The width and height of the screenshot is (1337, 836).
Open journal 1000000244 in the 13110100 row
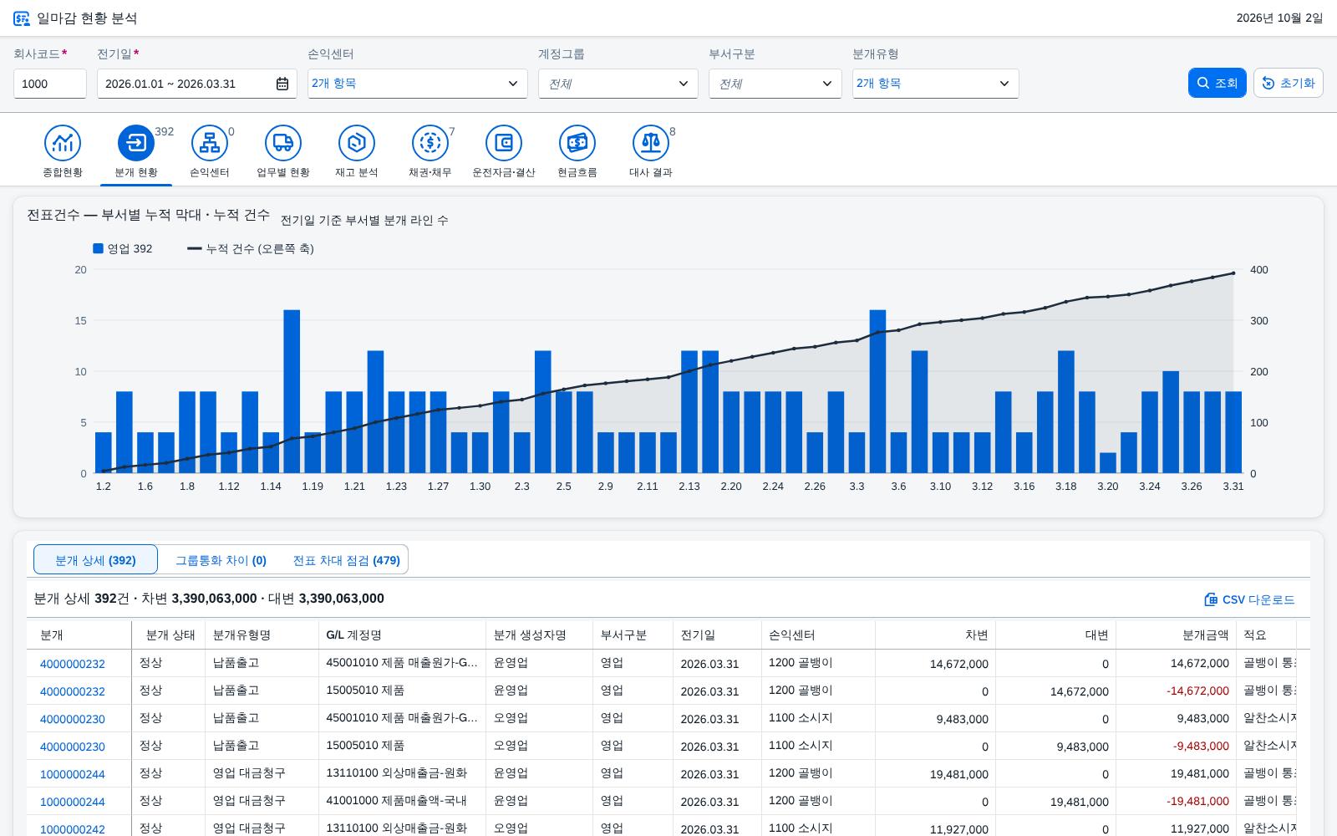click(73, 774)
